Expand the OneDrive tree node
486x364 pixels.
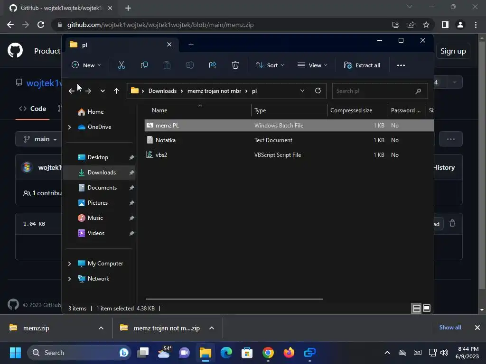pos(70,127)
